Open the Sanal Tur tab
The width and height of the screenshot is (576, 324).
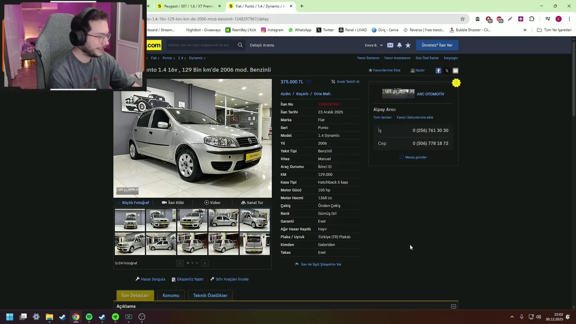[x=252, y=202]
